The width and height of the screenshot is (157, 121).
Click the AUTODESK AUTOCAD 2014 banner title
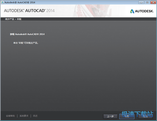click(29, 11)
